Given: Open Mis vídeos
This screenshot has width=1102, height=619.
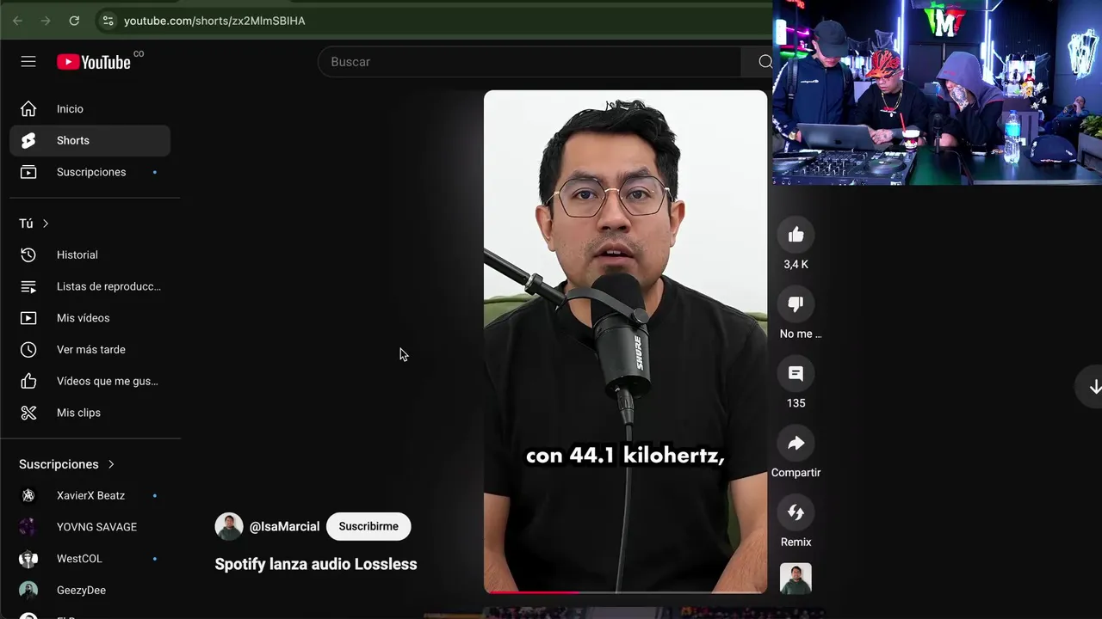Looking at the screenshot, I should [90, 318].
